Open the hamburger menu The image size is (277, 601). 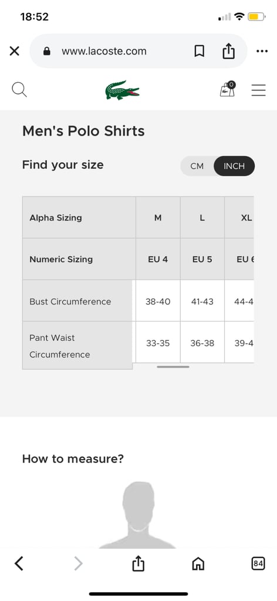pyautogui.click(x=259, y=90)
